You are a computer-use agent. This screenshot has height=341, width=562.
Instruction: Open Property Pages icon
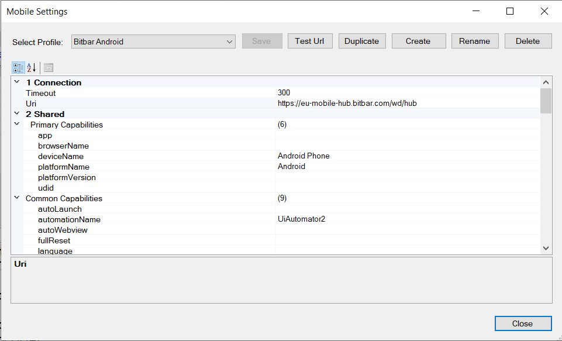[x=49, y=67]
